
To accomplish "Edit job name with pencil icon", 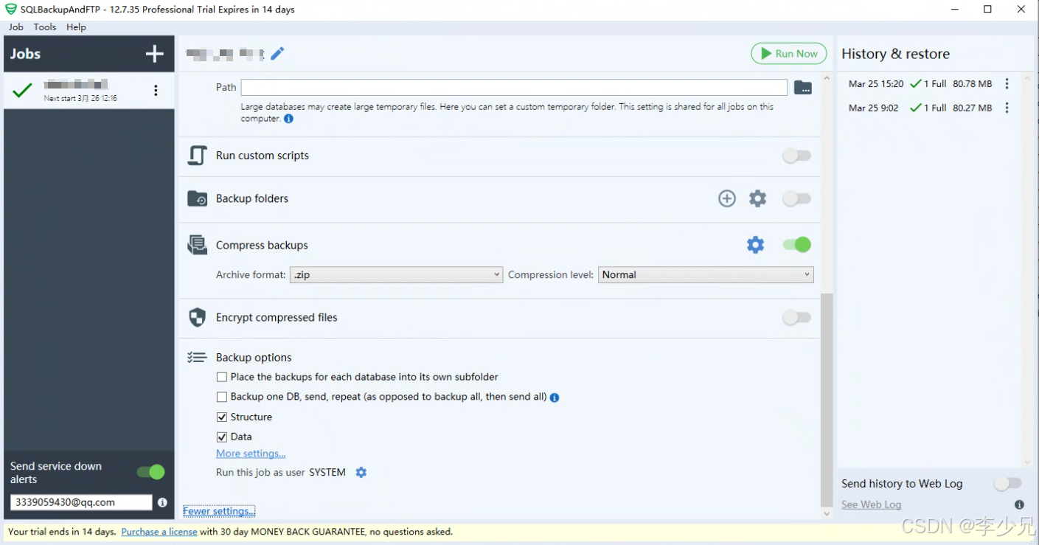I will (277, 54).
